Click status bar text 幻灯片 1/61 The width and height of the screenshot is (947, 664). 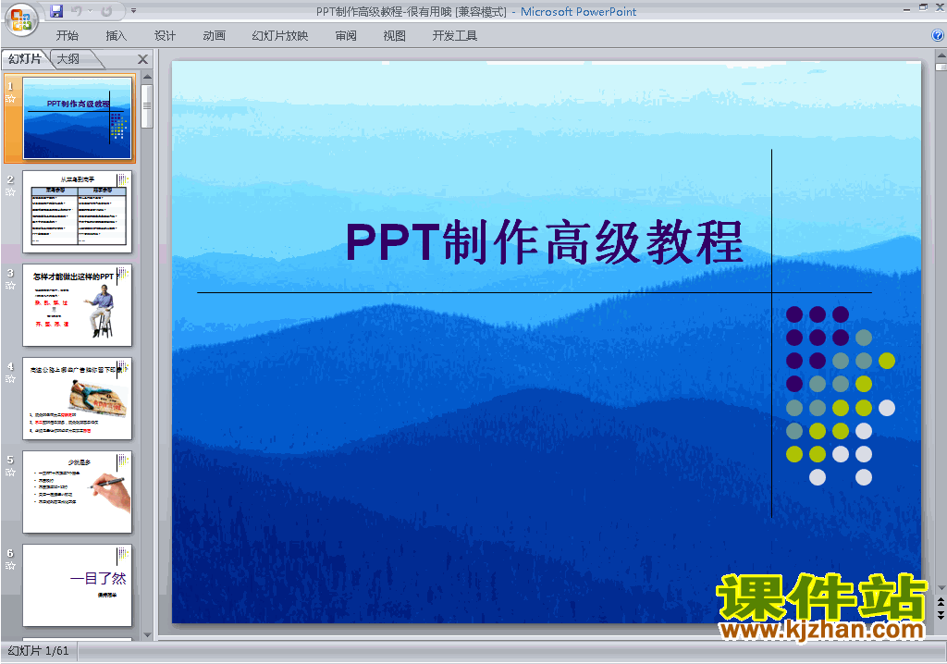click(x=39, y=651)
